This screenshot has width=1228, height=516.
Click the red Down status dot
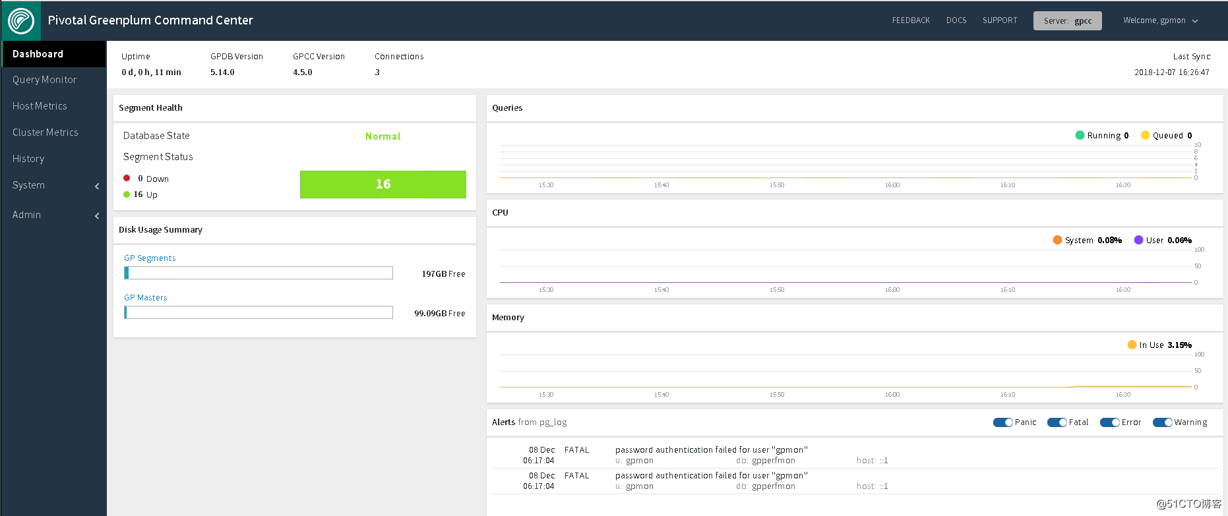[x=127, y=178]
